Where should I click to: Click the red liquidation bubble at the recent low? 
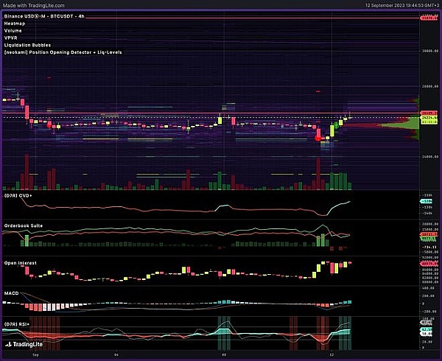pos(318,137)
